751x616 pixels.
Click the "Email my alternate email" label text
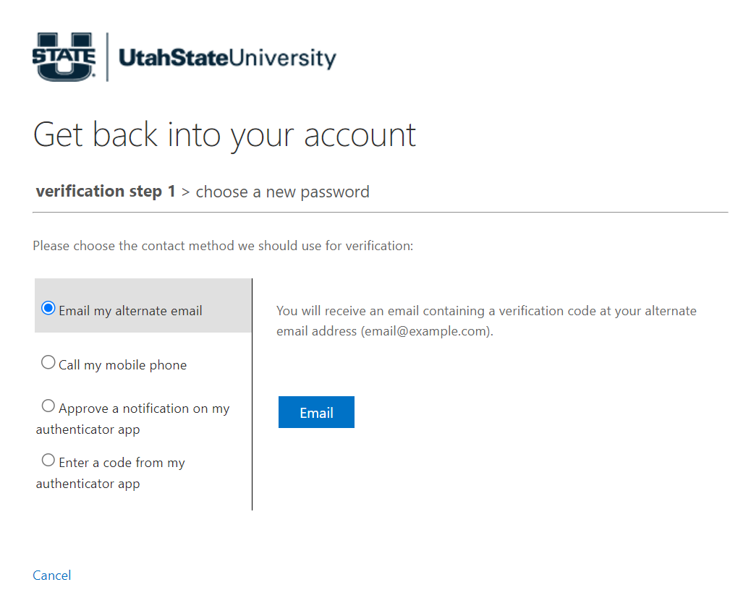pyautogui.click(x=130, y=311)
